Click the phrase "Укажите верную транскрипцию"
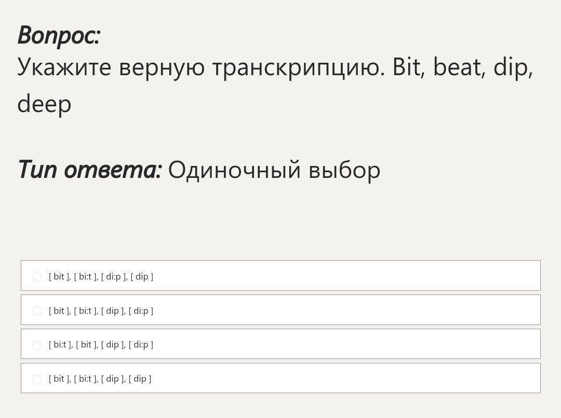Screen dimensions: 561x418 (201, 67)
